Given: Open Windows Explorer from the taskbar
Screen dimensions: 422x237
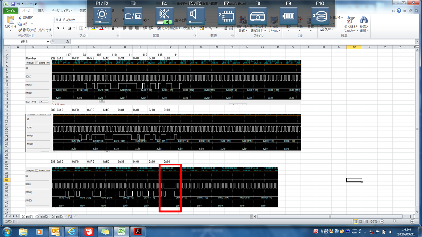Looking at the screenshot, I should (23, 232).
